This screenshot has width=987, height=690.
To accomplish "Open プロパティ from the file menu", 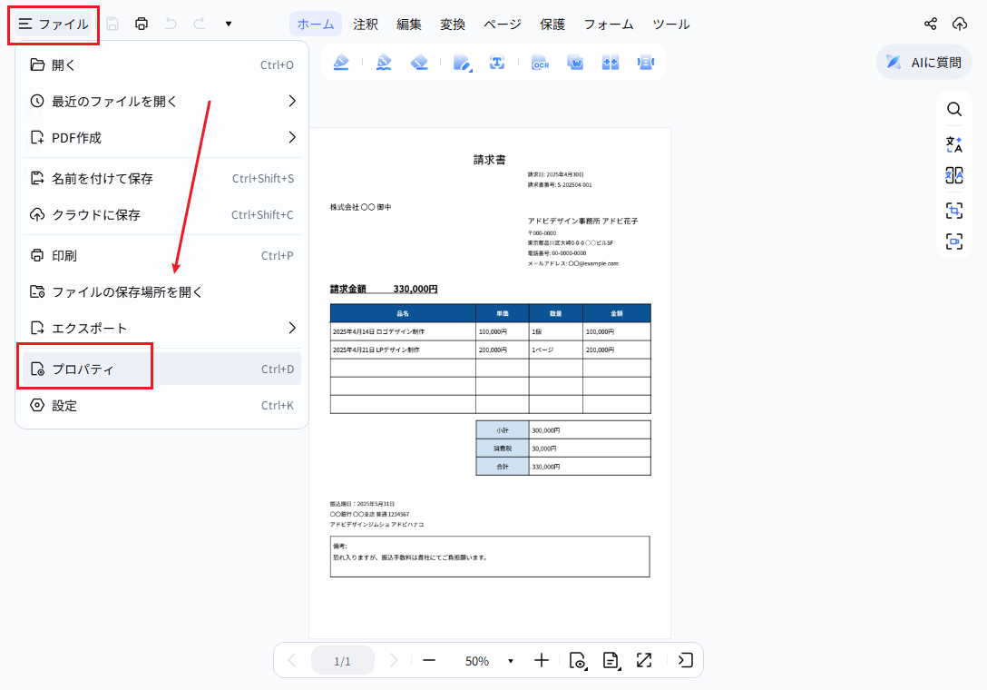I will click(x=161, y=370).
